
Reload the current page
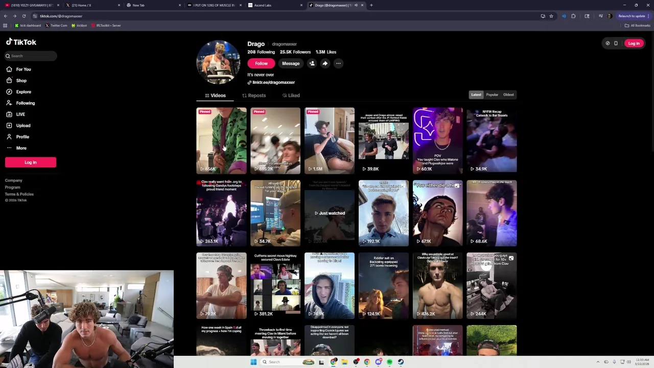(24, 16)
